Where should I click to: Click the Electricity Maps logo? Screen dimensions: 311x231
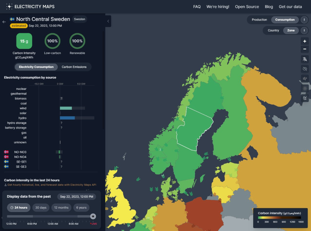coord(30,7)
